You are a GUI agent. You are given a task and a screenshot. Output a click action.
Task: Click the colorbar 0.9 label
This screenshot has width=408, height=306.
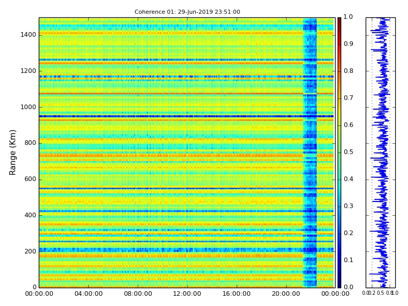(348, 44)
